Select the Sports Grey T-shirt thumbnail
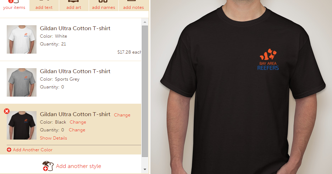Viewport: 332px width, 174px height. pos(22,82)
